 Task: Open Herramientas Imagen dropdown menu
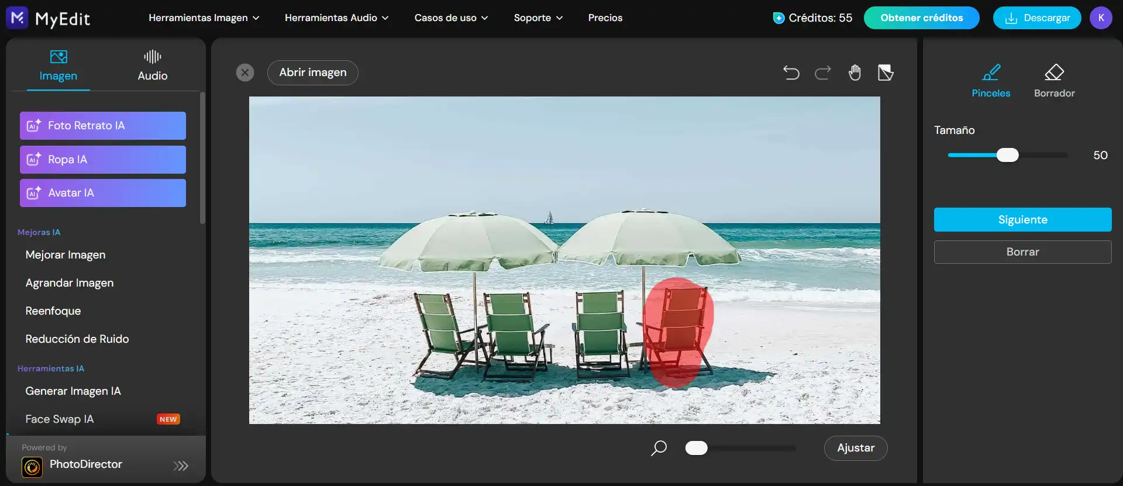pos(204,18)
